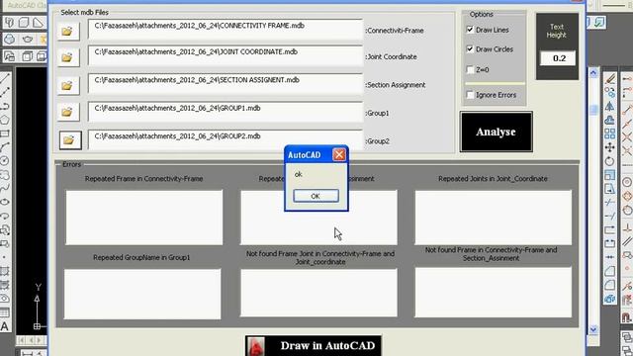
Task: Click the Analyse button
Action: point(496,132)
